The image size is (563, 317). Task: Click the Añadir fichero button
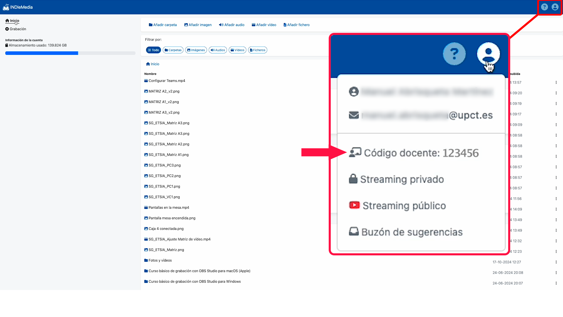(296, 25)
